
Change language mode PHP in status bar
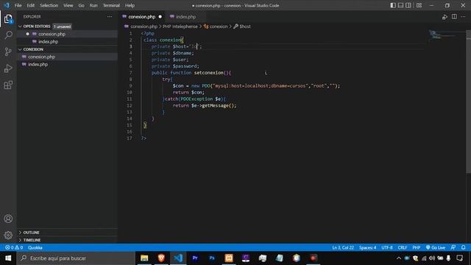tap(416, 247)
